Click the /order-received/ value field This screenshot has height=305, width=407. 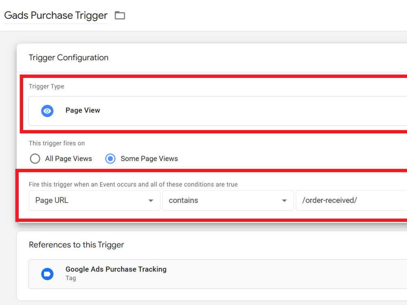[352, 200]
